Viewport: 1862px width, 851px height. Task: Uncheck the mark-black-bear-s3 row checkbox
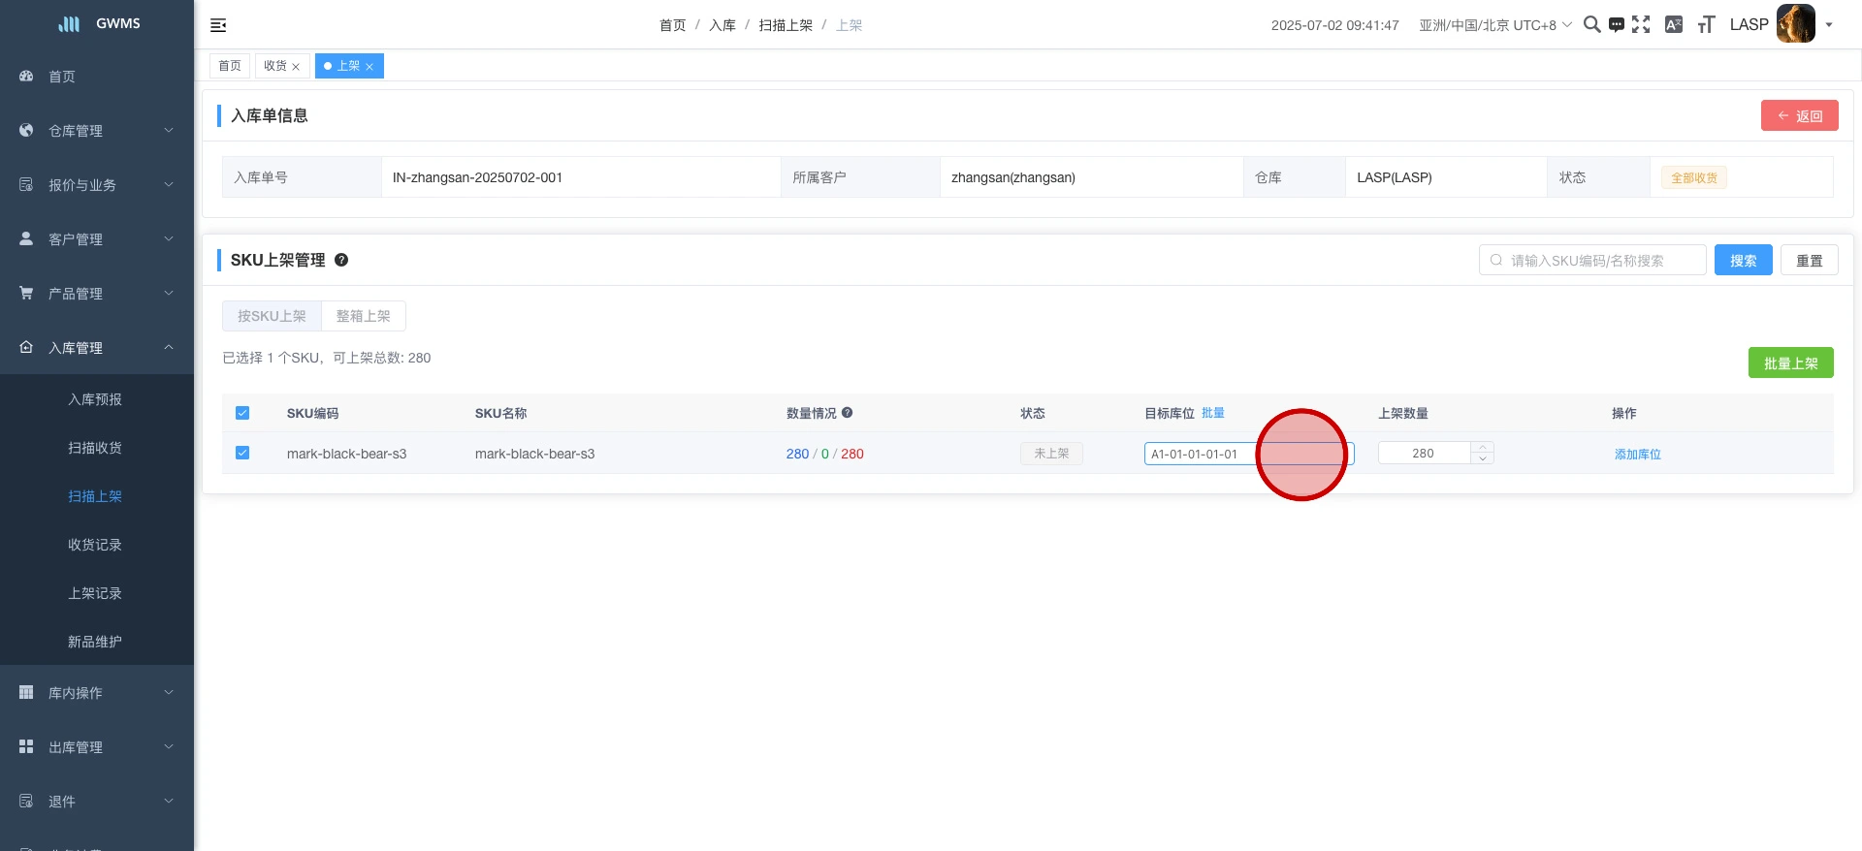(242, 453)
